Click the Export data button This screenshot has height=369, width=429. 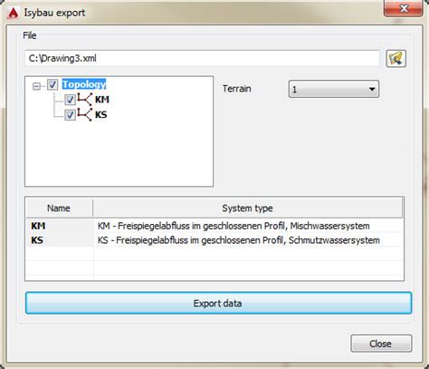[218, 303]
